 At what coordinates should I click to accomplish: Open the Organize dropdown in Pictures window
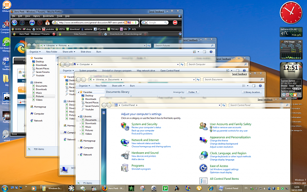tap(35, 52)
